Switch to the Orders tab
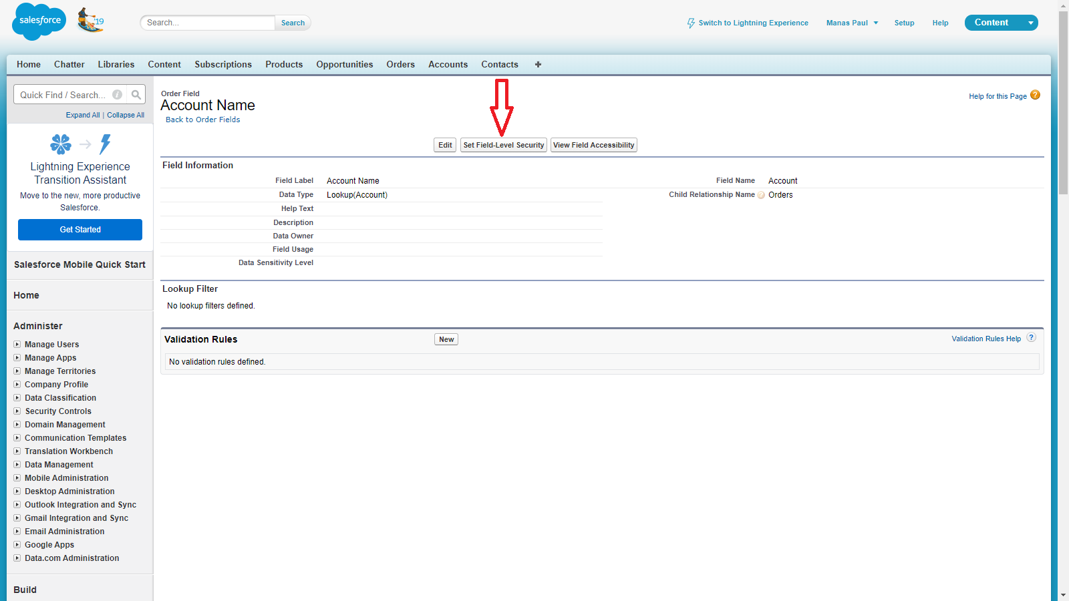Image resolution: width=1069 pixels, height=601 pixels. pos(401,65)
